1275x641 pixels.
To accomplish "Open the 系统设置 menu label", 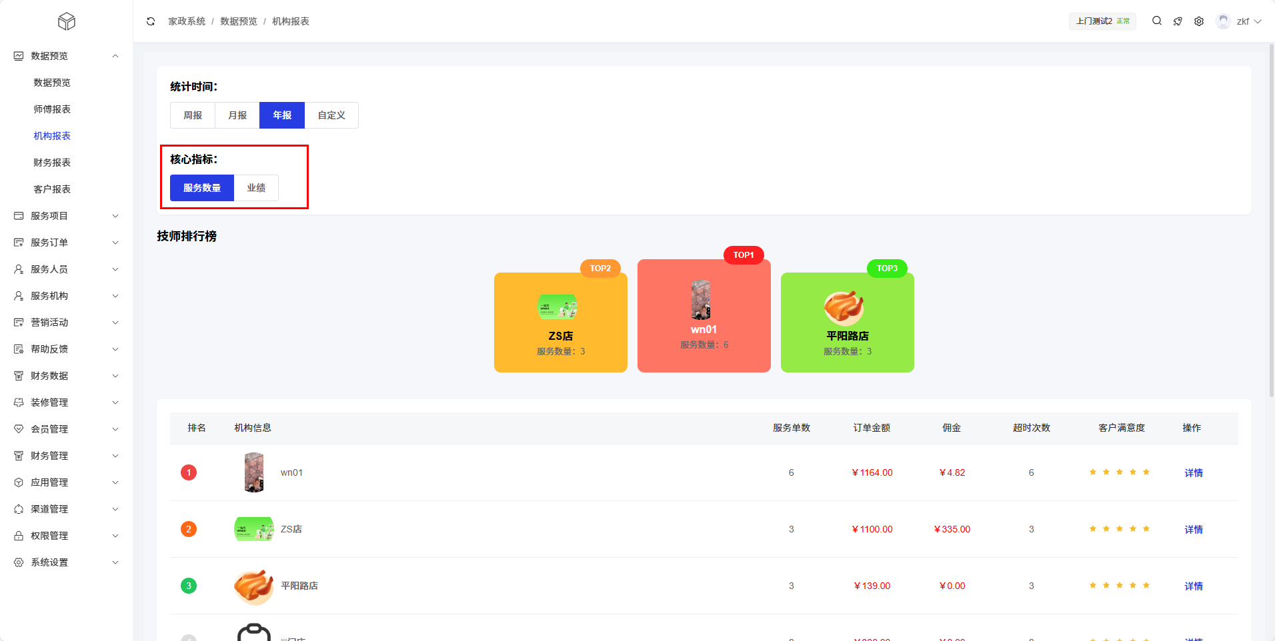I will tap(49, 562).
